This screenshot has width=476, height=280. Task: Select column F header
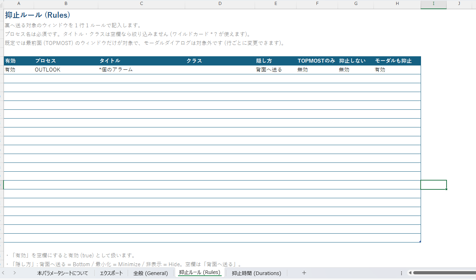click(x=317, y=4)
